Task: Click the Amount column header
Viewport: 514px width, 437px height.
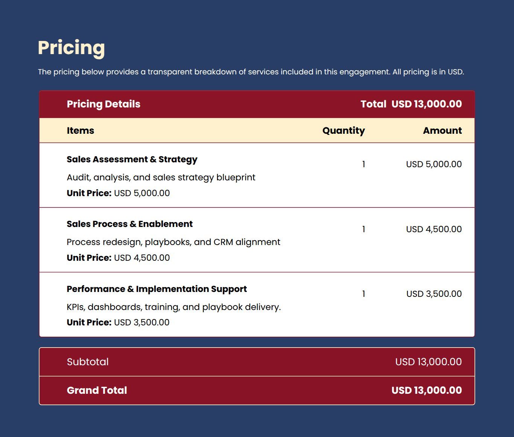Action: pos(442,130)
